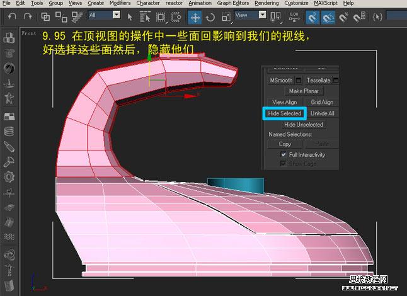Click the Make Planar button

304,91
